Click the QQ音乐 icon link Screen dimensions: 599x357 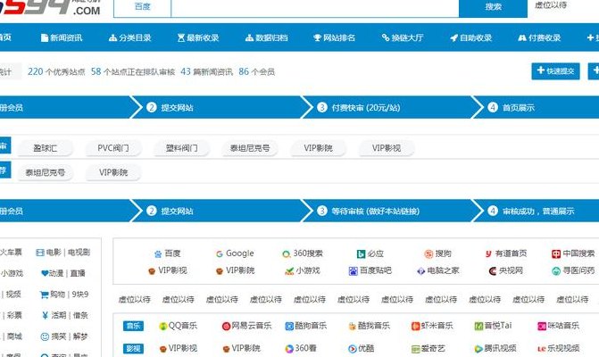click(178, 326)
